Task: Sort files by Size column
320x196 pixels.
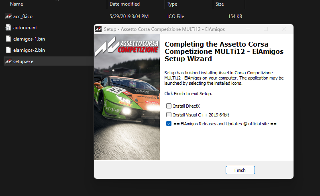Action: [220, 4]
